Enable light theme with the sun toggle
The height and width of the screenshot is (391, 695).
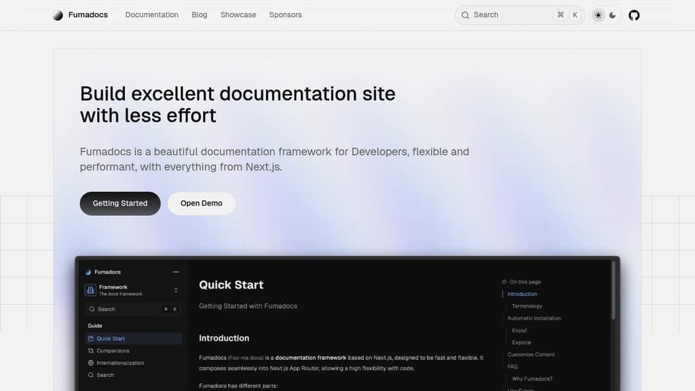(x=598, y=14)
